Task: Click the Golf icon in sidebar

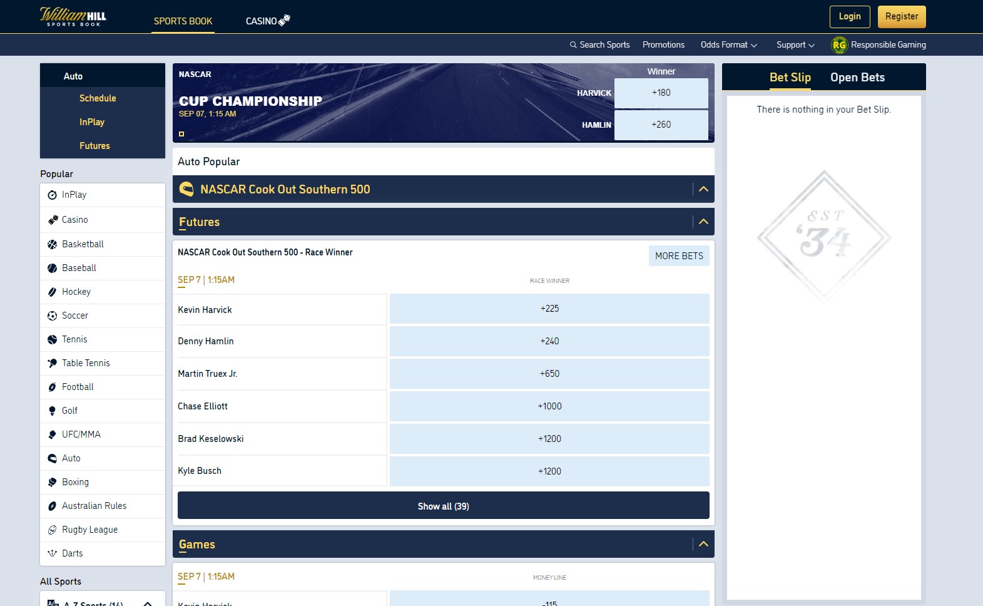Action: pos(52,411)
